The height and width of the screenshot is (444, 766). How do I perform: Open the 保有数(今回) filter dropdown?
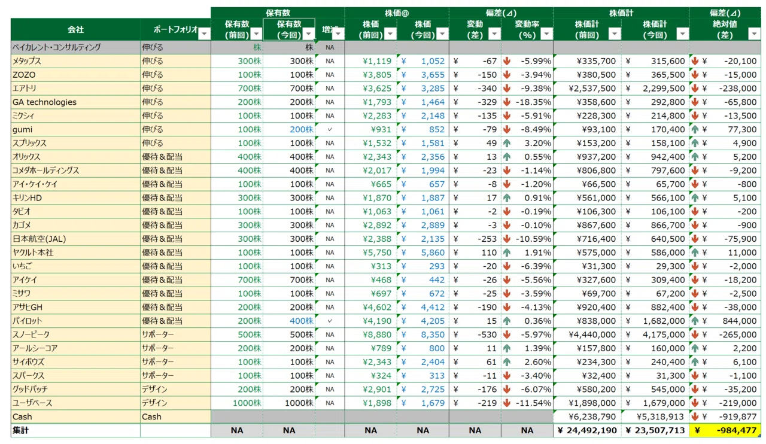coord(309,34)
